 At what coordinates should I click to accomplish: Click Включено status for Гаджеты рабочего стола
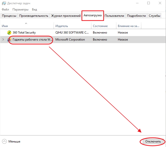click(100, 40)
